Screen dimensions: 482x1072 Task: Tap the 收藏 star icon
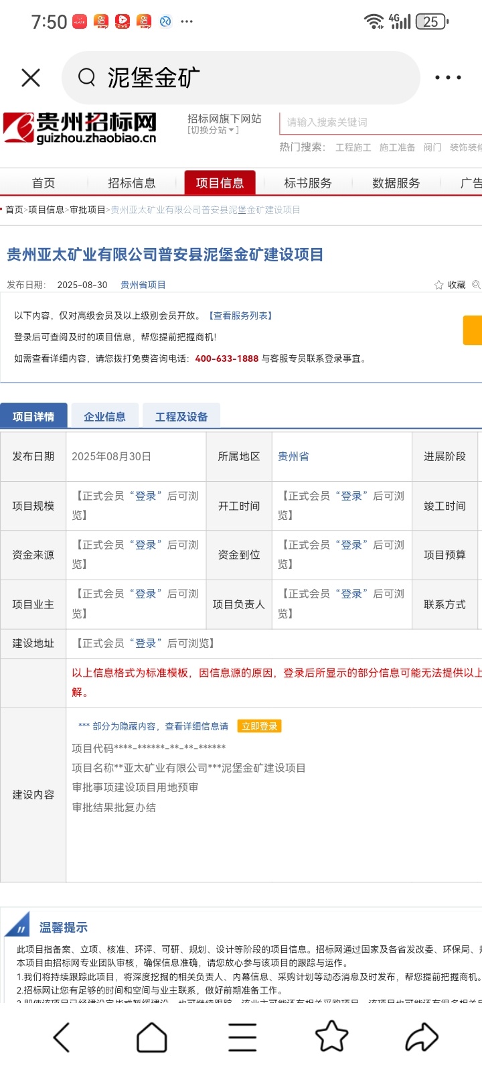coord(439,285)
